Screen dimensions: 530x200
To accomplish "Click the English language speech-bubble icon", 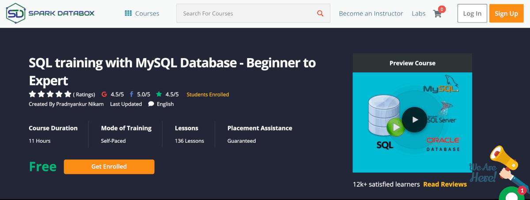I will (151, 104).
